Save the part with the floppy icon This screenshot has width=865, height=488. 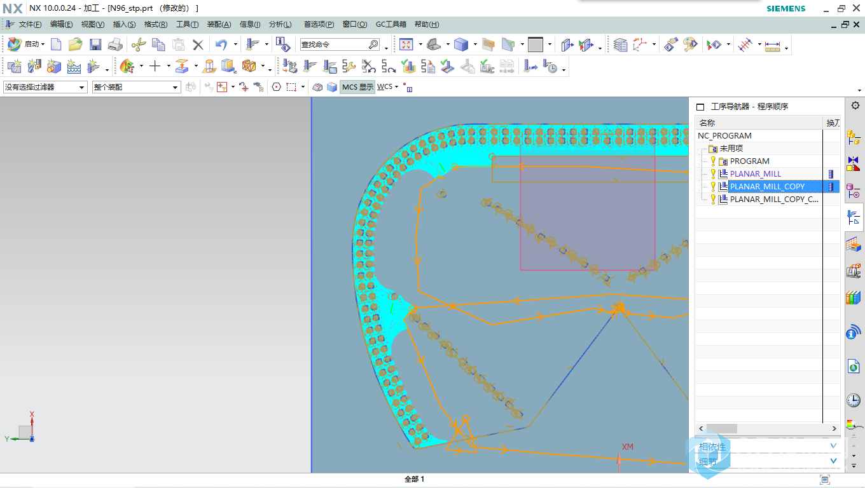pyautogui.click(x=95, y=44)
